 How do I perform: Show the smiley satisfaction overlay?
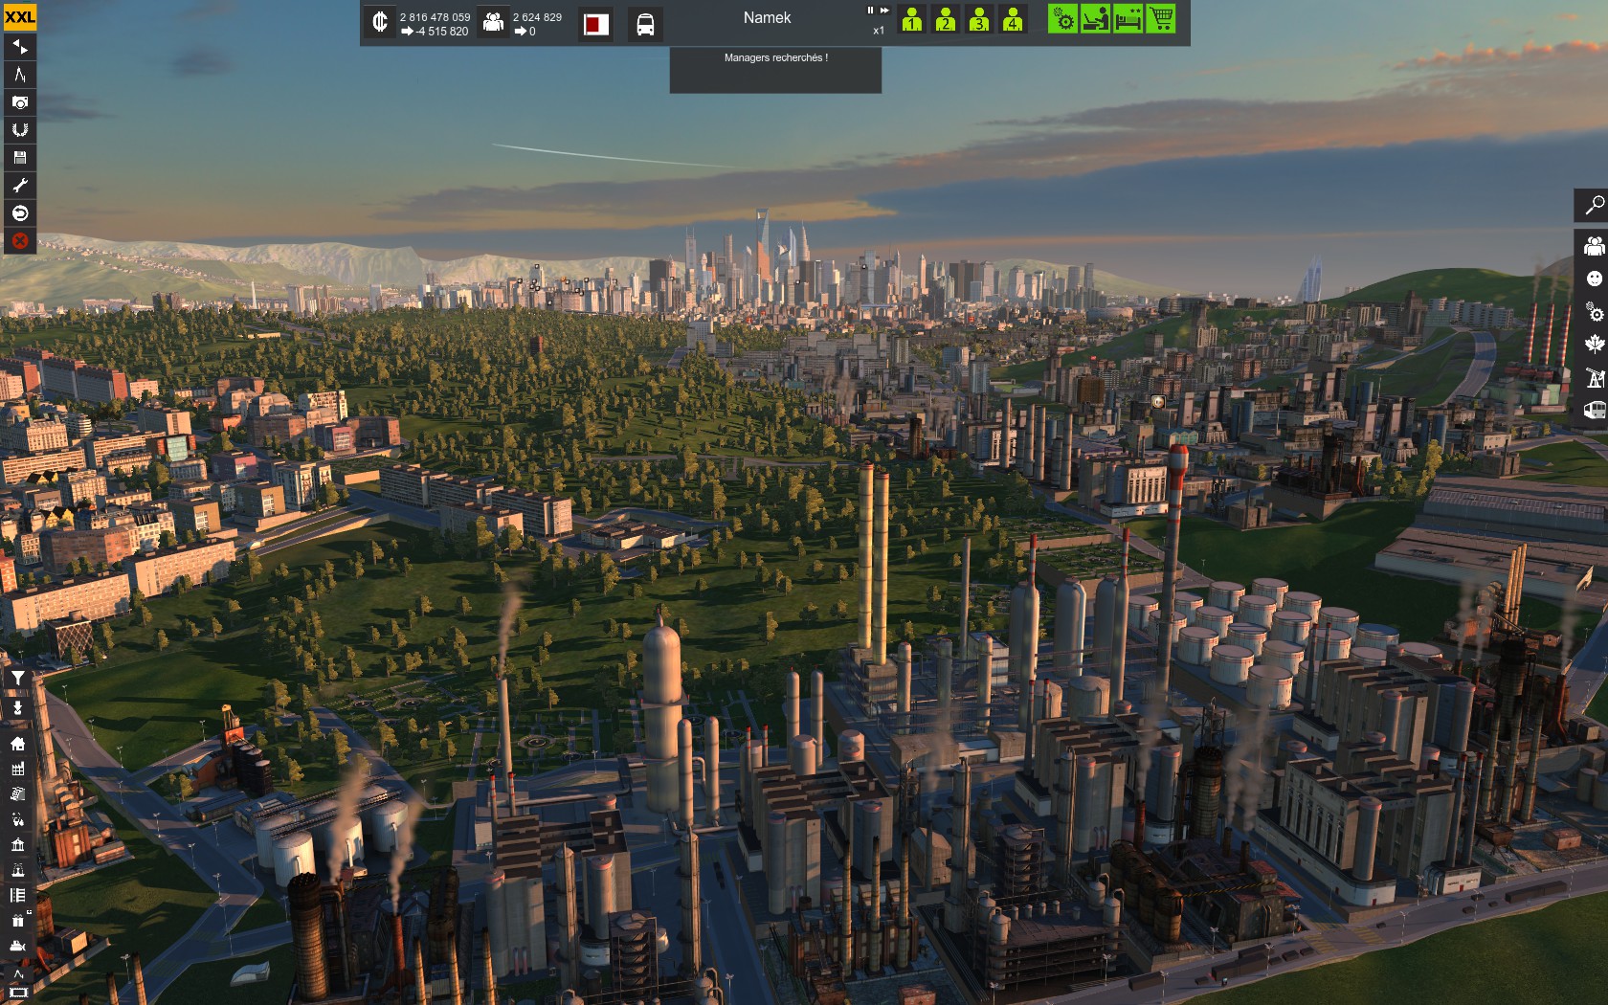[1594, 279]
